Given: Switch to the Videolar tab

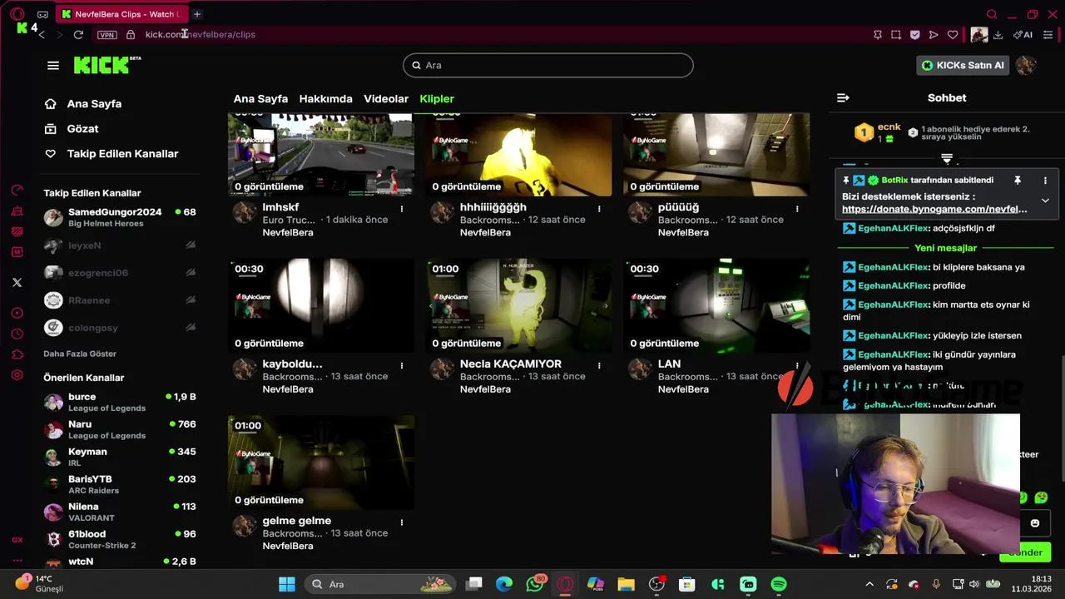Looking at the screenshot, I should coord(386,98).
